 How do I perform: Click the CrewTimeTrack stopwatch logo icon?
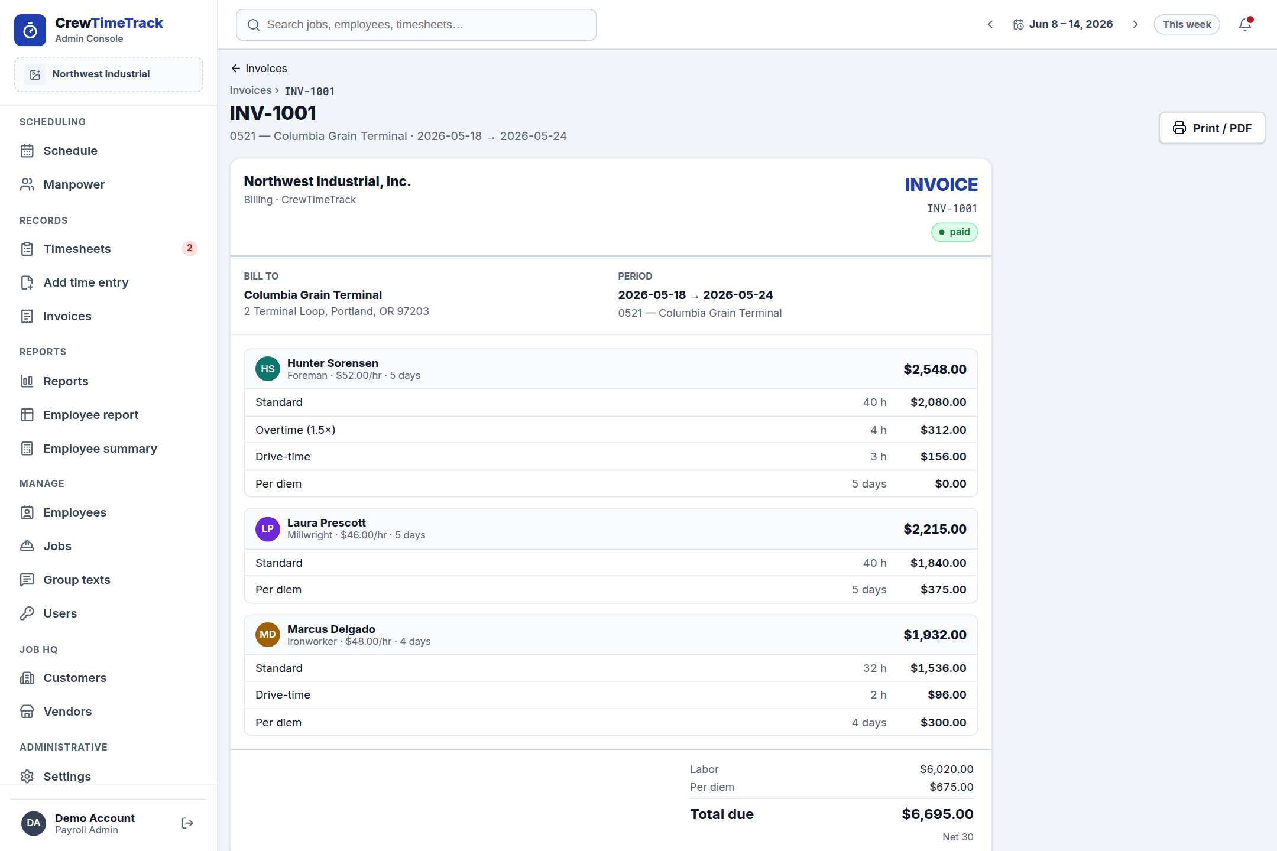coord(30,30)
